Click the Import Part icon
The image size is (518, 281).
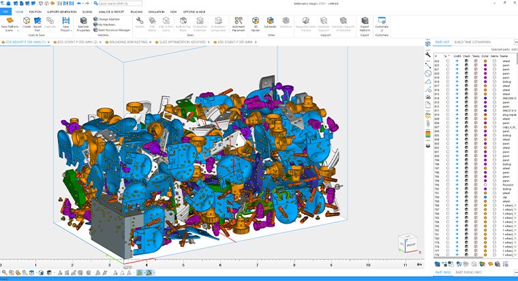tap(37, 20)
